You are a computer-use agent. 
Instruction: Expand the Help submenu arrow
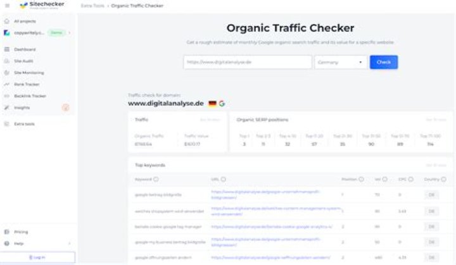point(70,243)
